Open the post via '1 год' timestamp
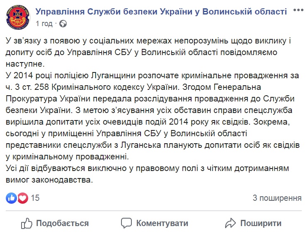The image size is (308, 236). pyautogui.click(x=44, y=24)
